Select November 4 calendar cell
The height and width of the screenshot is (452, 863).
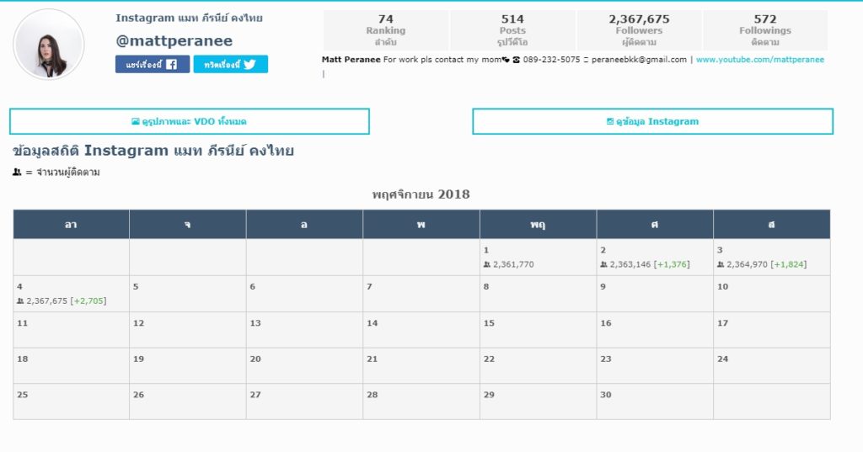[71, 294]
